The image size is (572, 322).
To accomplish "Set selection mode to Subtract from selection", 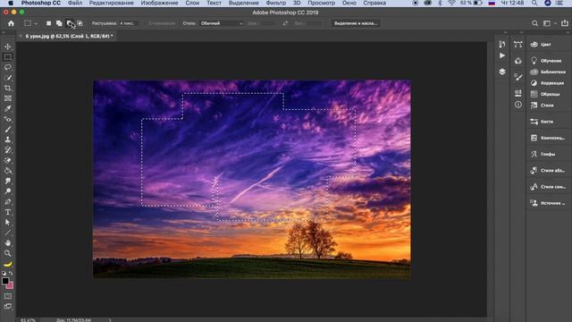I will [x=70, y=23].
